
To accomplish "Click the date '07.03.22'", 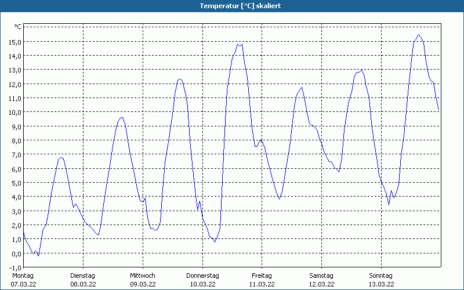I will 24,284.
